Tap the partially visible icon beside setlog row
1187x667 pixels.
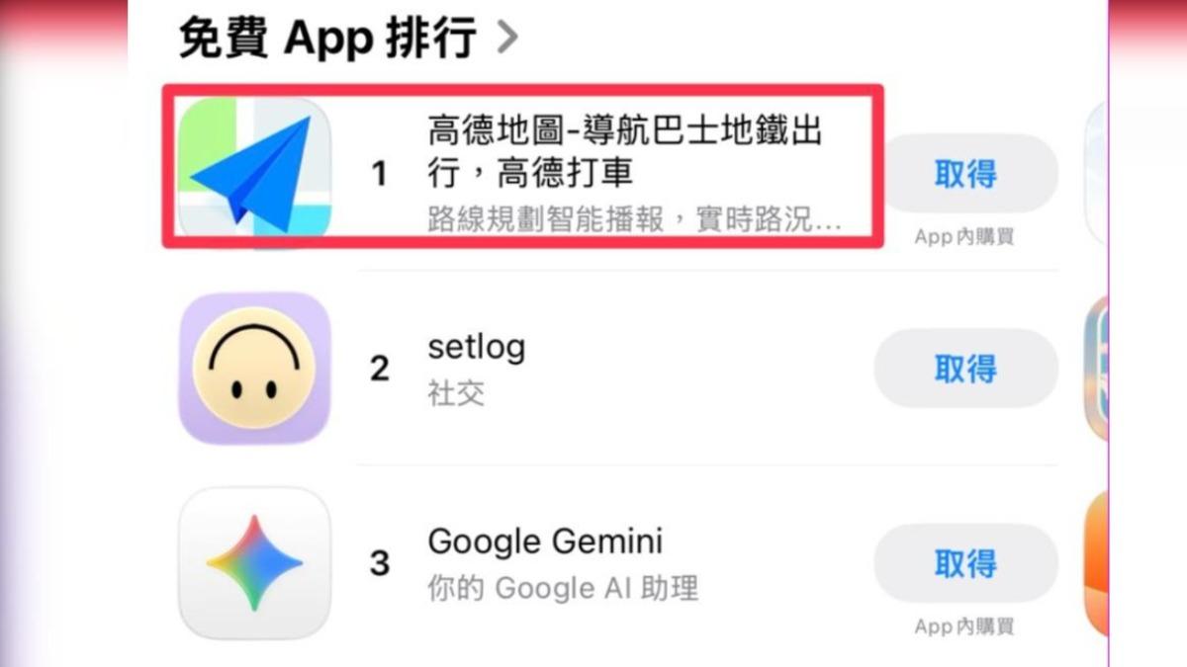click(1096, 369)
